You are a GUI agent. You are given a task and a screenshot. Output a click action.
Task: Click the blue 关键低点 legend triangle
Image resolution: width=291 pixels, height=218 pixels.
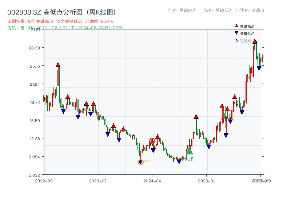pyautogui.click(x=236, y=33)
